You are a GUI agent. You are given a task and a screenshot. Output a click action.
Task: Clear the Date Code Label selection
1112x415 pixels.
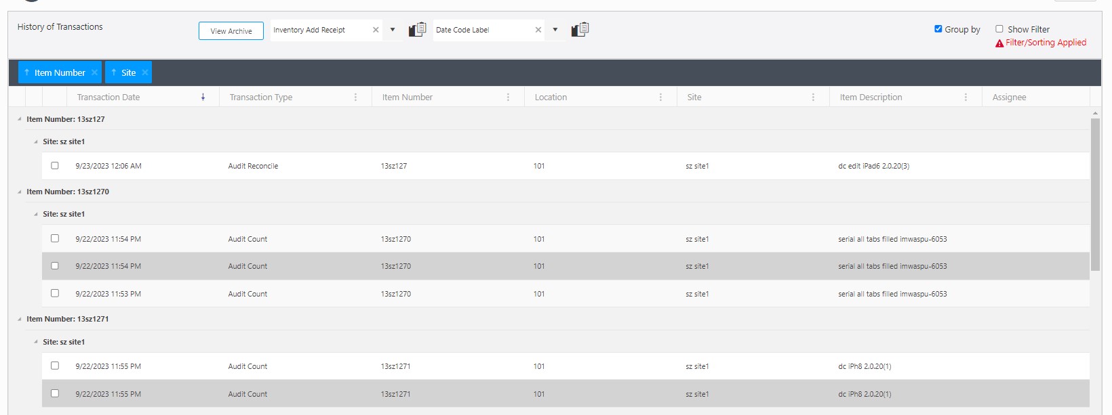[x=538, y=30]
